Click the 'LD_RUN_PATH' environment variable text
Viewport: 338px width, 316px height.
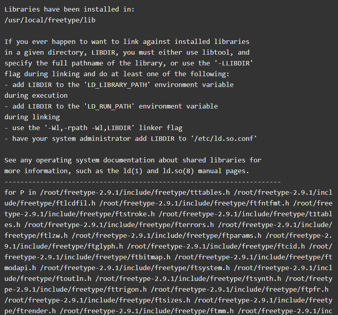click(x=109, y=106)
